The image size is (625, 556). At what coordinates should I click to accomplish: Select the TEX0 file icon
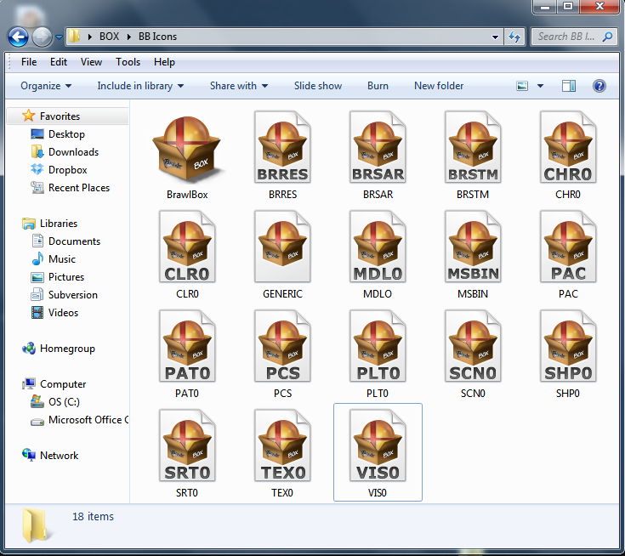point(282,445)
